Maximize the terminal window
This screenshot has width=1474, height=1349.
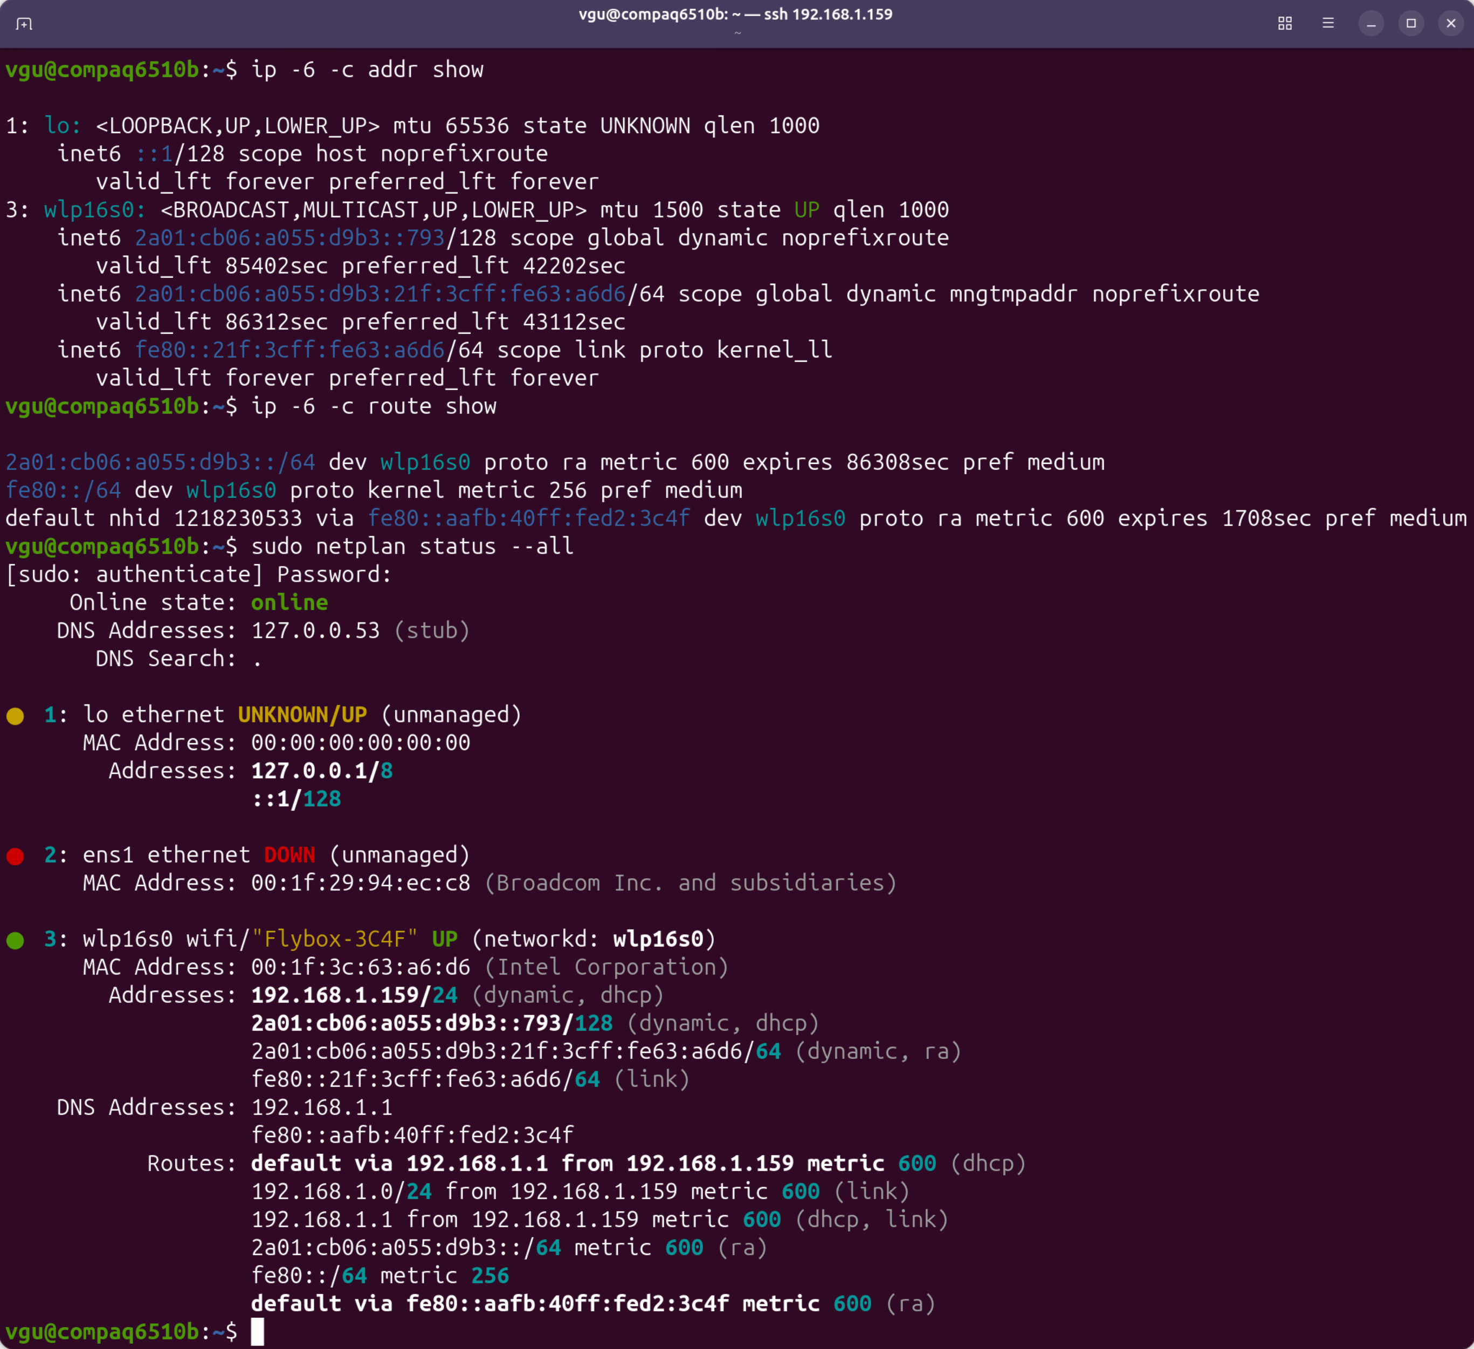pyautogui.click(x=1411, y=23)
